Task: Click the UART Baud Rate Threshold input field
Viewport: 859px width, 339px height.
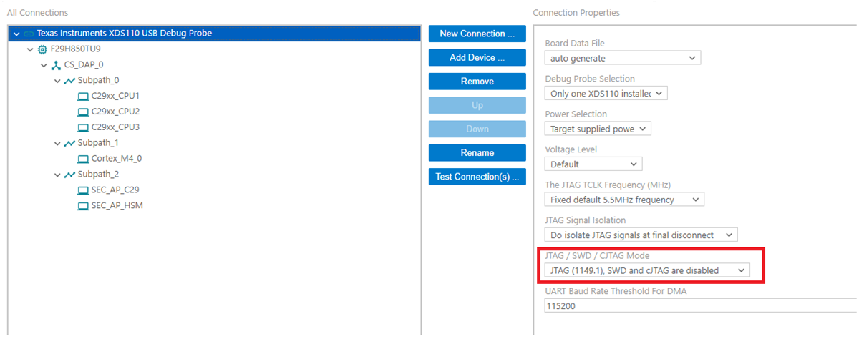Action: tap(698, 305)
